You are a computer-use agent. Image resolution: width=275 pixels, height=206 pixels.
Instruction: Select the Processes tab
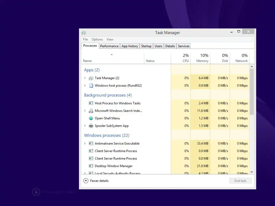(x=90, y=46)
